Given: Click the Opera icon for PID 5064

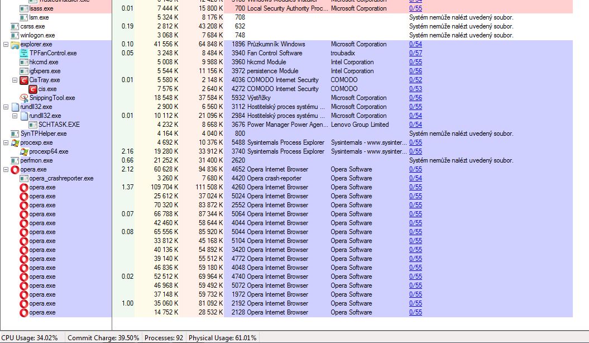Looking at the screenshot, I should pyautogui.click(x=23, y=214).
